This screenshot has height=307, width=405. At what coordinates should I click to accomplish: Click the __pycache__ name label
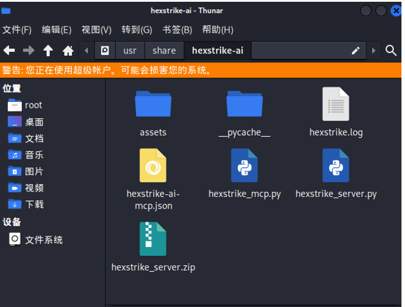click(245, 133)
